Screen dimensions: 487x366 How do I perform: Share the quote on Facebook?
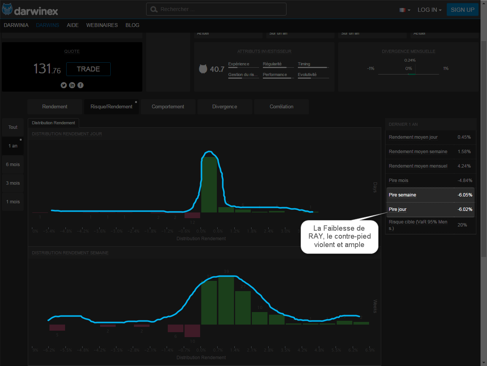[x=80, y=85]
